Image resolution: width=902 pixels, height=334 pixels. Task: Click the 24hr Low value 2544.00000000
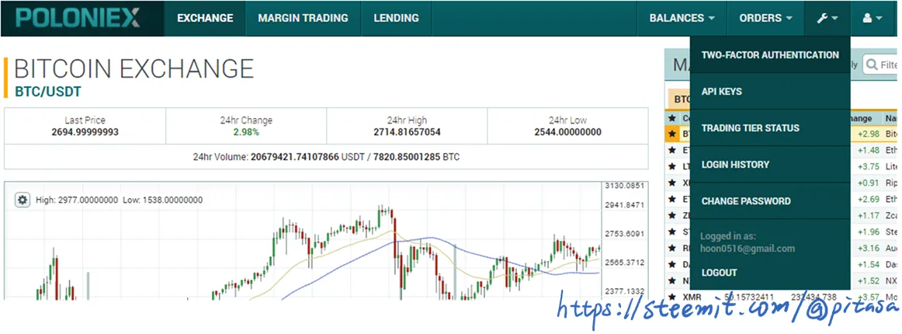[x=567, y=132]
